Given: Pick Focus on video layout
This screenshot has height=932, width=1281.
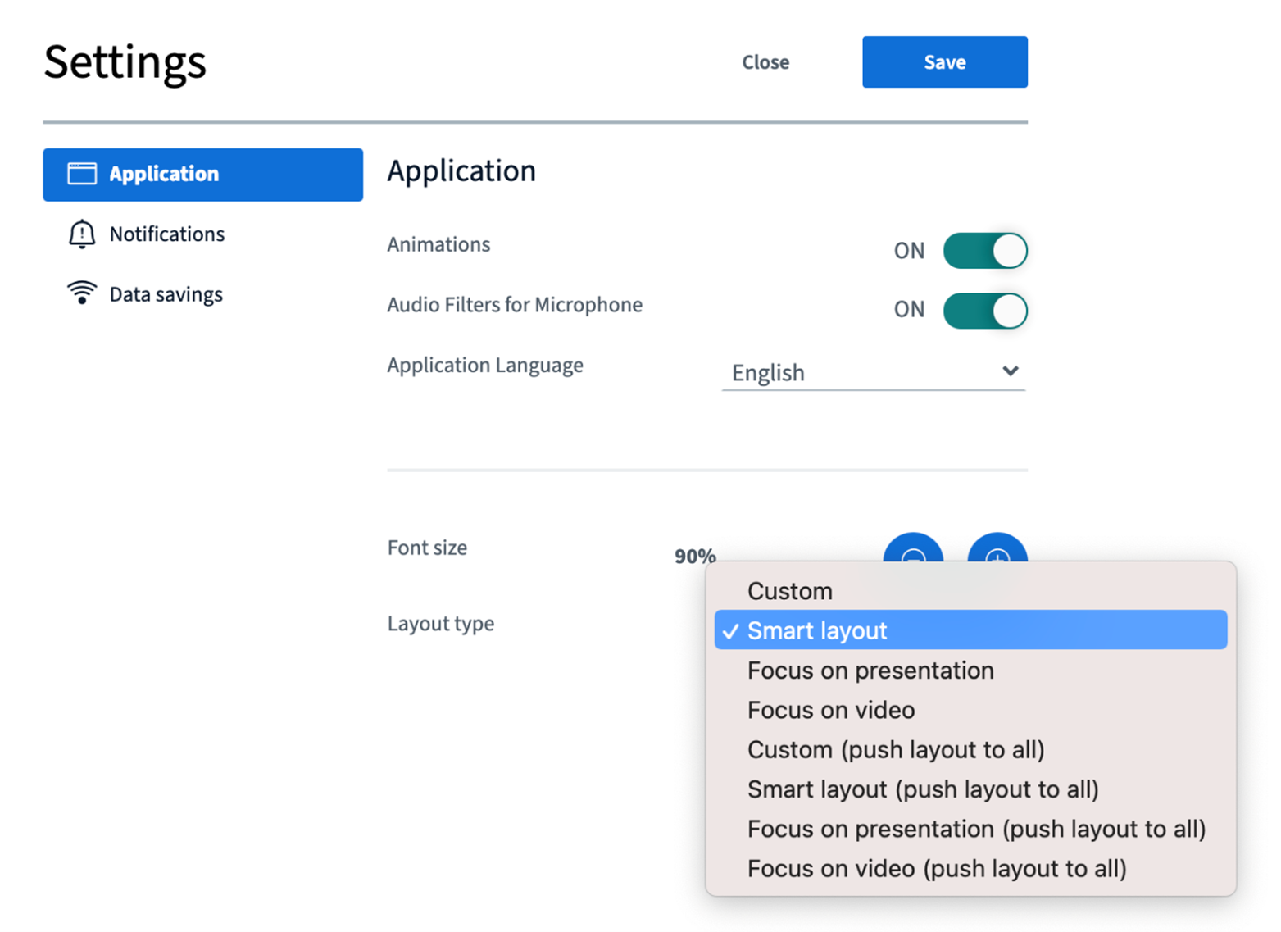Looking at the screenshot, I should pos(831,710).
